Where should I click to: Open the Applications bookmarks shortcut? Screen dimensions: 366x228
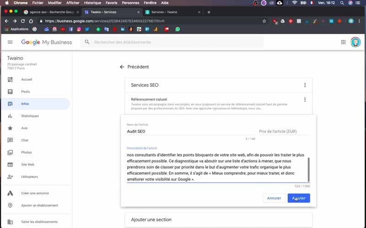16,29
